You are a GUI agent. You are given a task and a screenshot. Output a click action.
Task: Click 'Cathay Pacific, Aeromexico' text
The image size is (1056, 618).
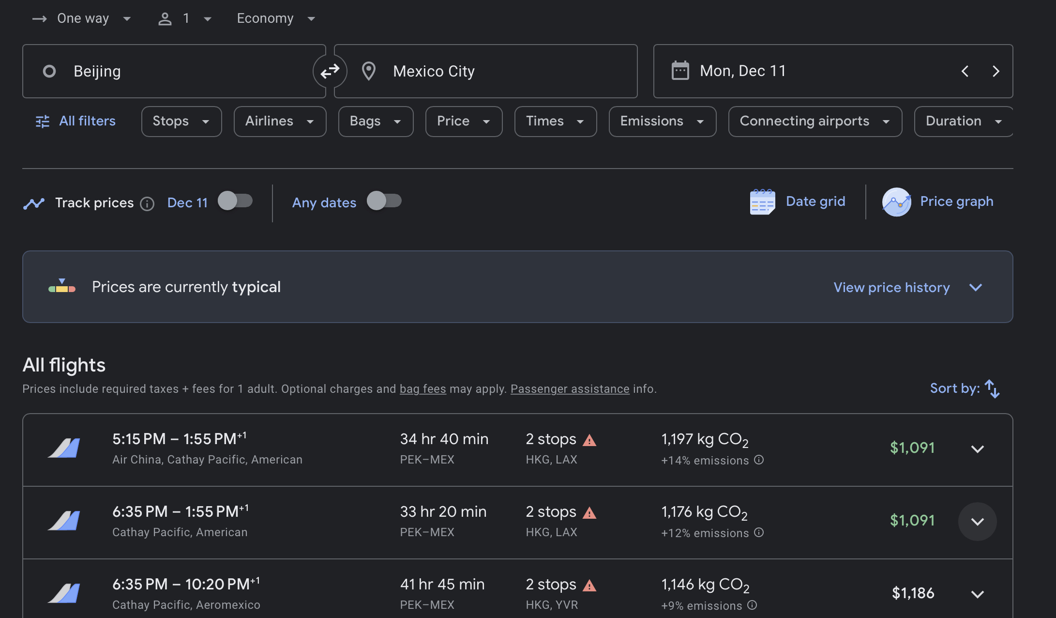(186, 605)
